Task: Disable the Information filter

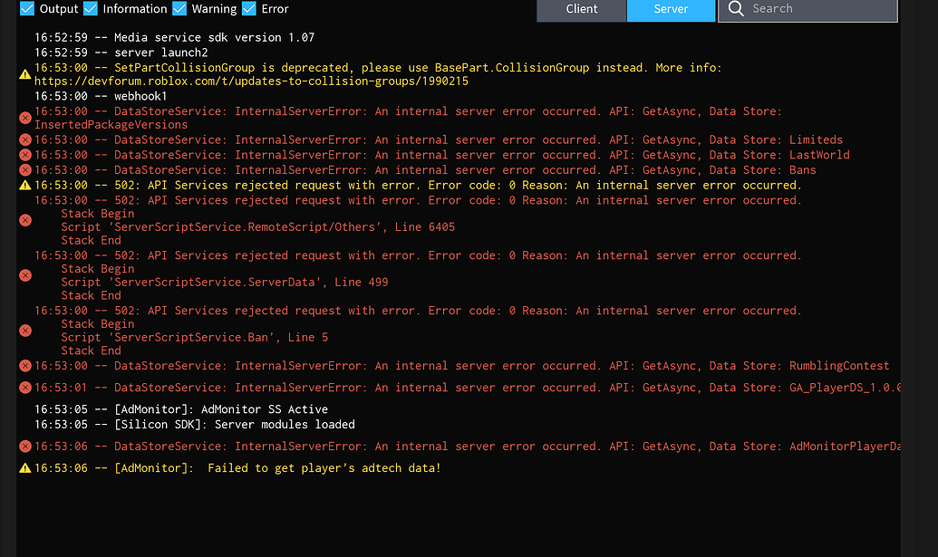Action: tap(91, 8)
